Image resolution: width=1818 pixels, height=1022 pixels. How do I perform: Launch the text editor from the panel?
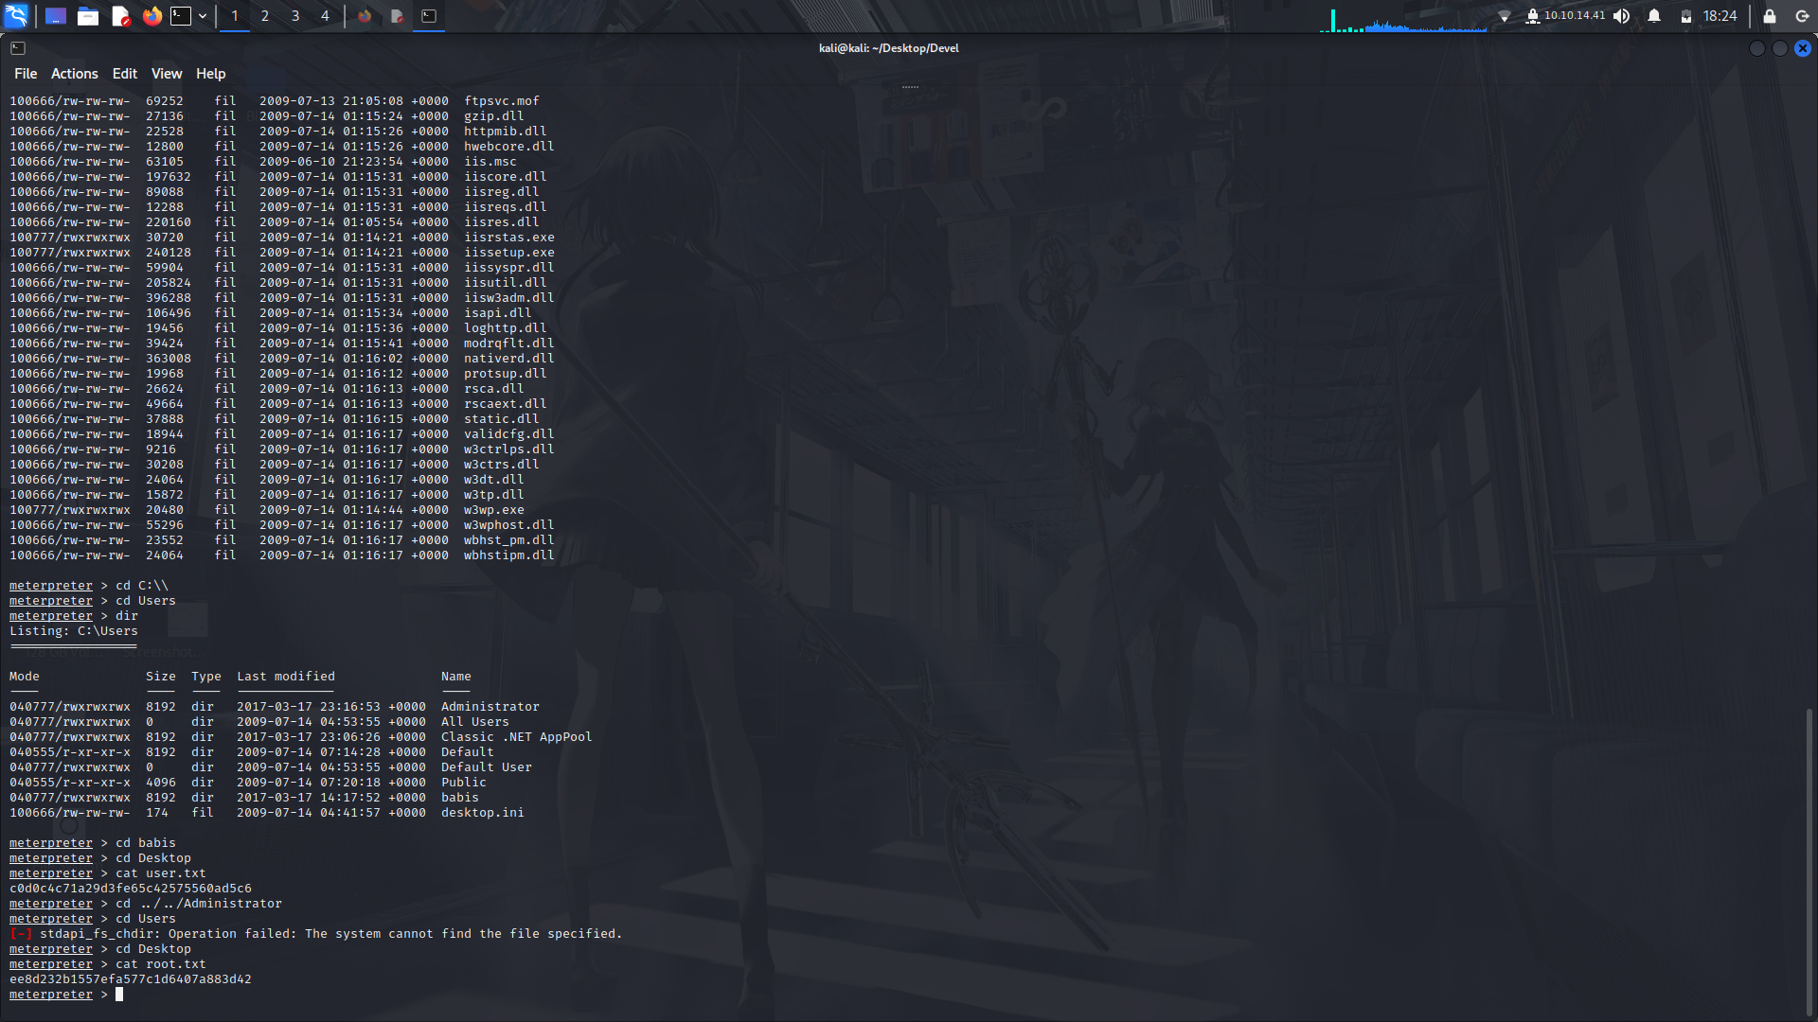coord(119,15)
